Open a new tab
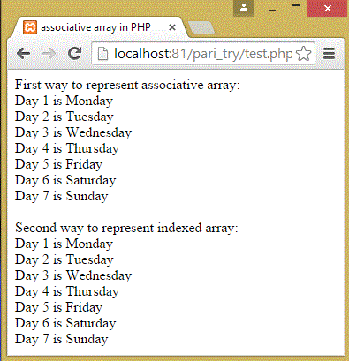 click(201, 28)
